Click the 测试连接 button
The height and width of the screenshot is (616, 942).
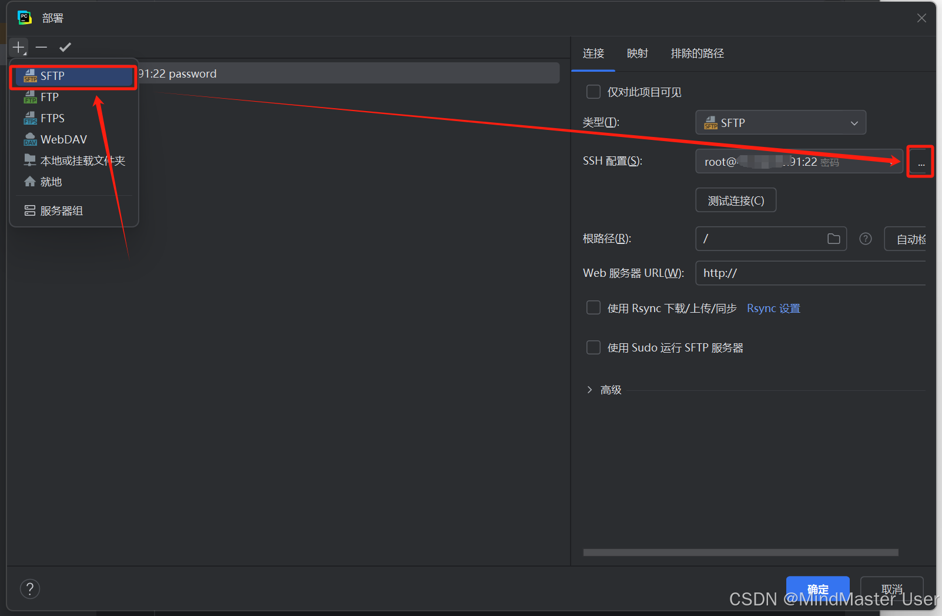point(735,200)
